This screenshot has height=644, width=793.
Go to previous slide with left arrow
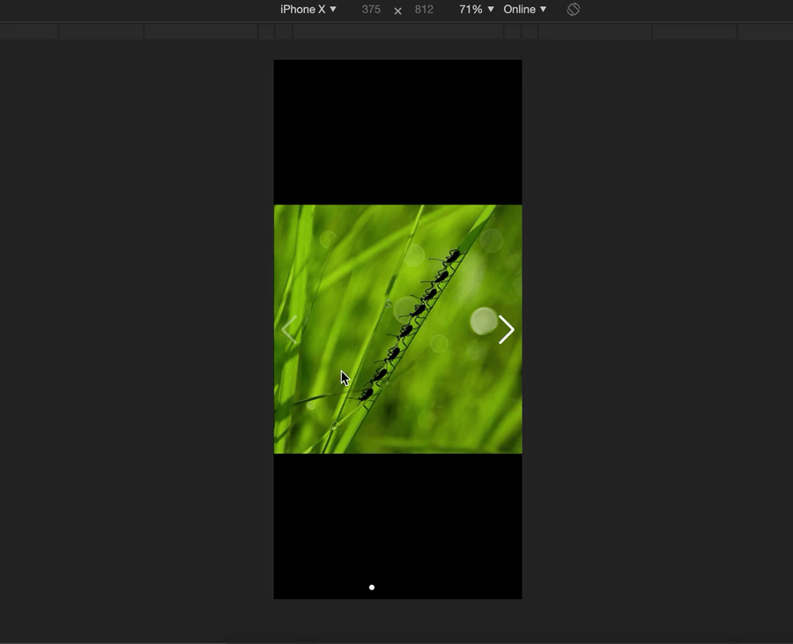coord(289,329)
